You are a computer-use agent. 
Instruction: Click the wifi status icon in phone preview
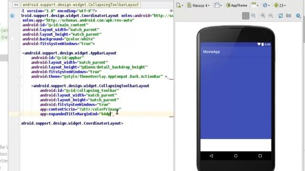(259, 44)
